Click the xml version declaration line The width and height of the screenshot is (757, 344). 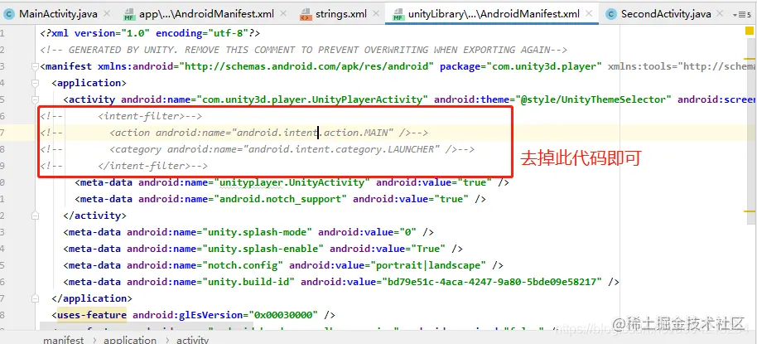(150, 33)
